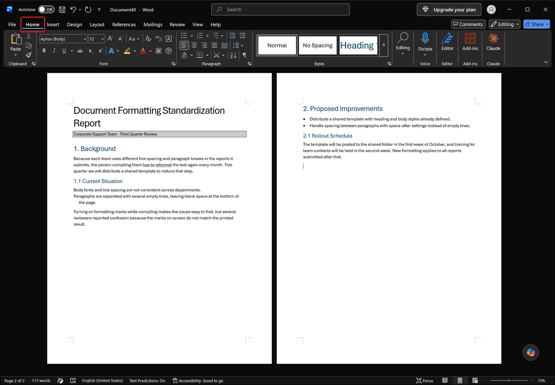Apply the No Spacing style
555x385 pixels.
tap(317, 45)
